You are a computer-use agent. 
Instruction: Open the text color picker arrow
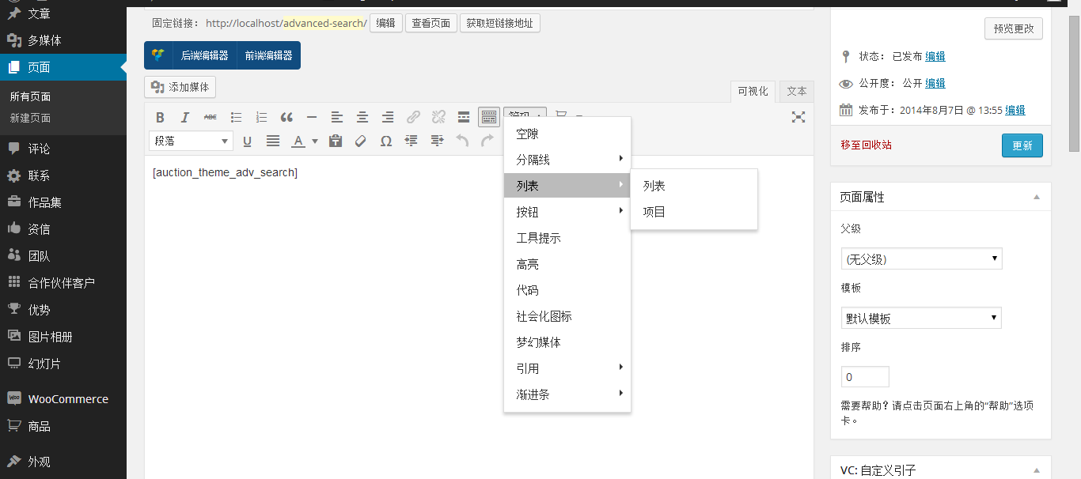tap(315, 141)
